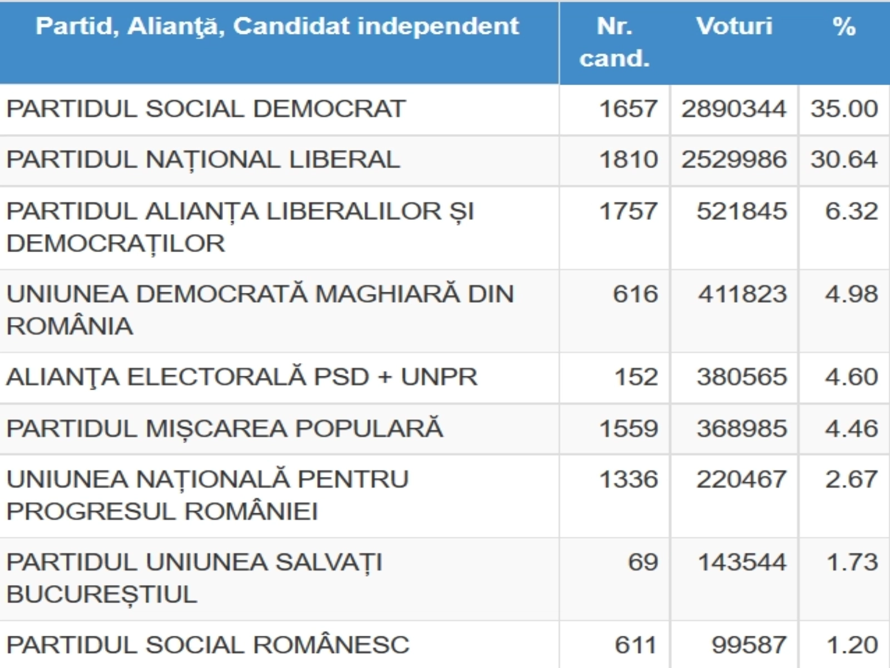The image size is (890, 668).
Task: Click the PARTIDUL SOCIAL ROMÂNESC name
Action: tap(207, 645)
